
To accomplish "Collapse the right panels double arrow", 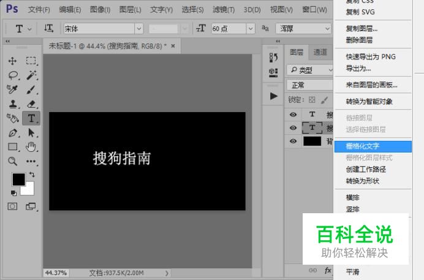I will coord(278,41).
